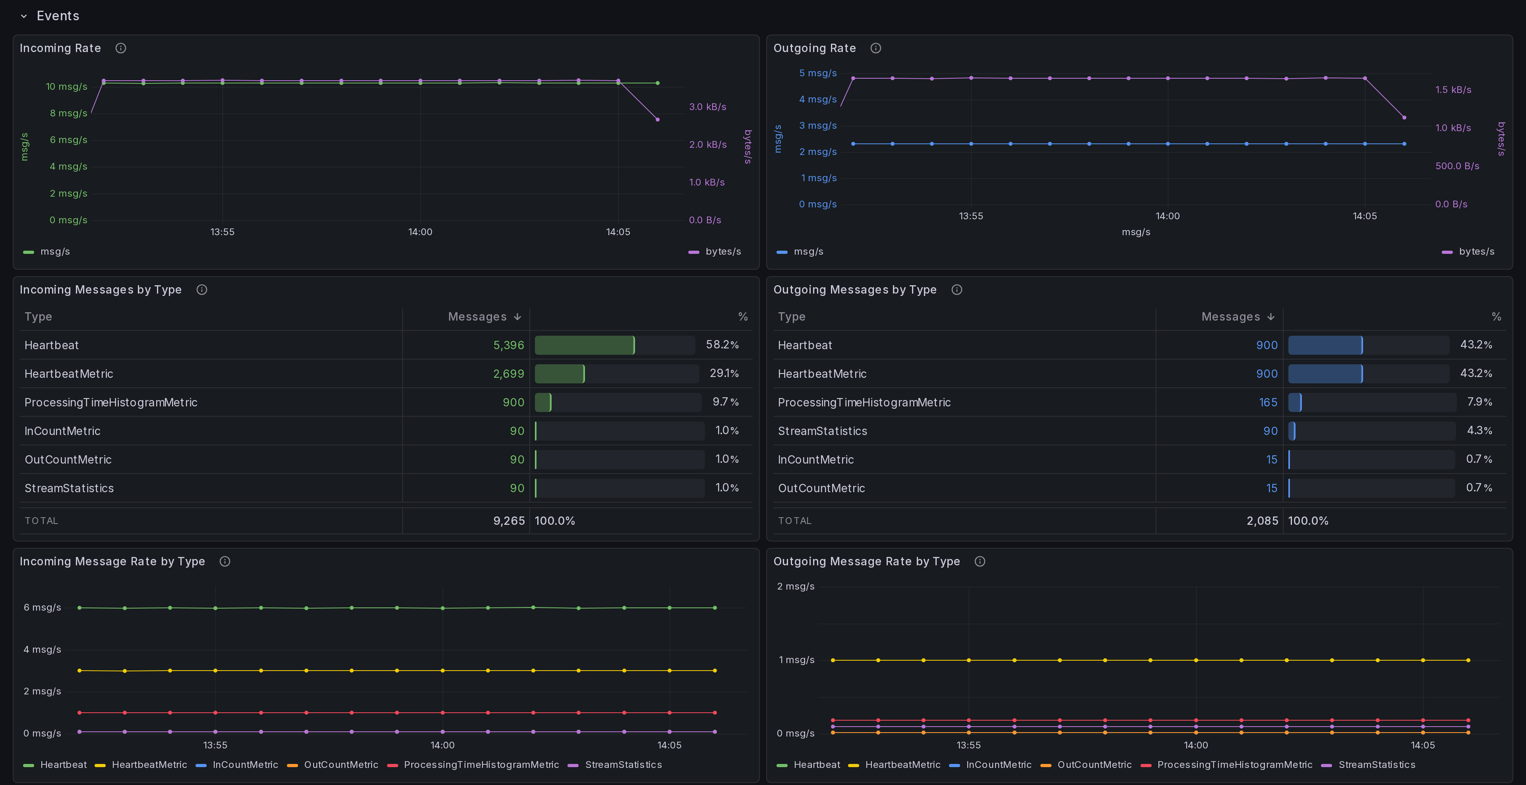Viewport: 1526px width, 785px height.
Task: Click Heartbeat row in Incoming Messages table
Action: click(385, 345)
